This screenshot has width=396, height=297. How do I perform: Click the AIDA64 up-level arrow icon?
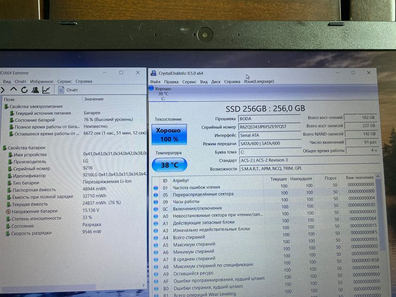(x=14, y=90)
